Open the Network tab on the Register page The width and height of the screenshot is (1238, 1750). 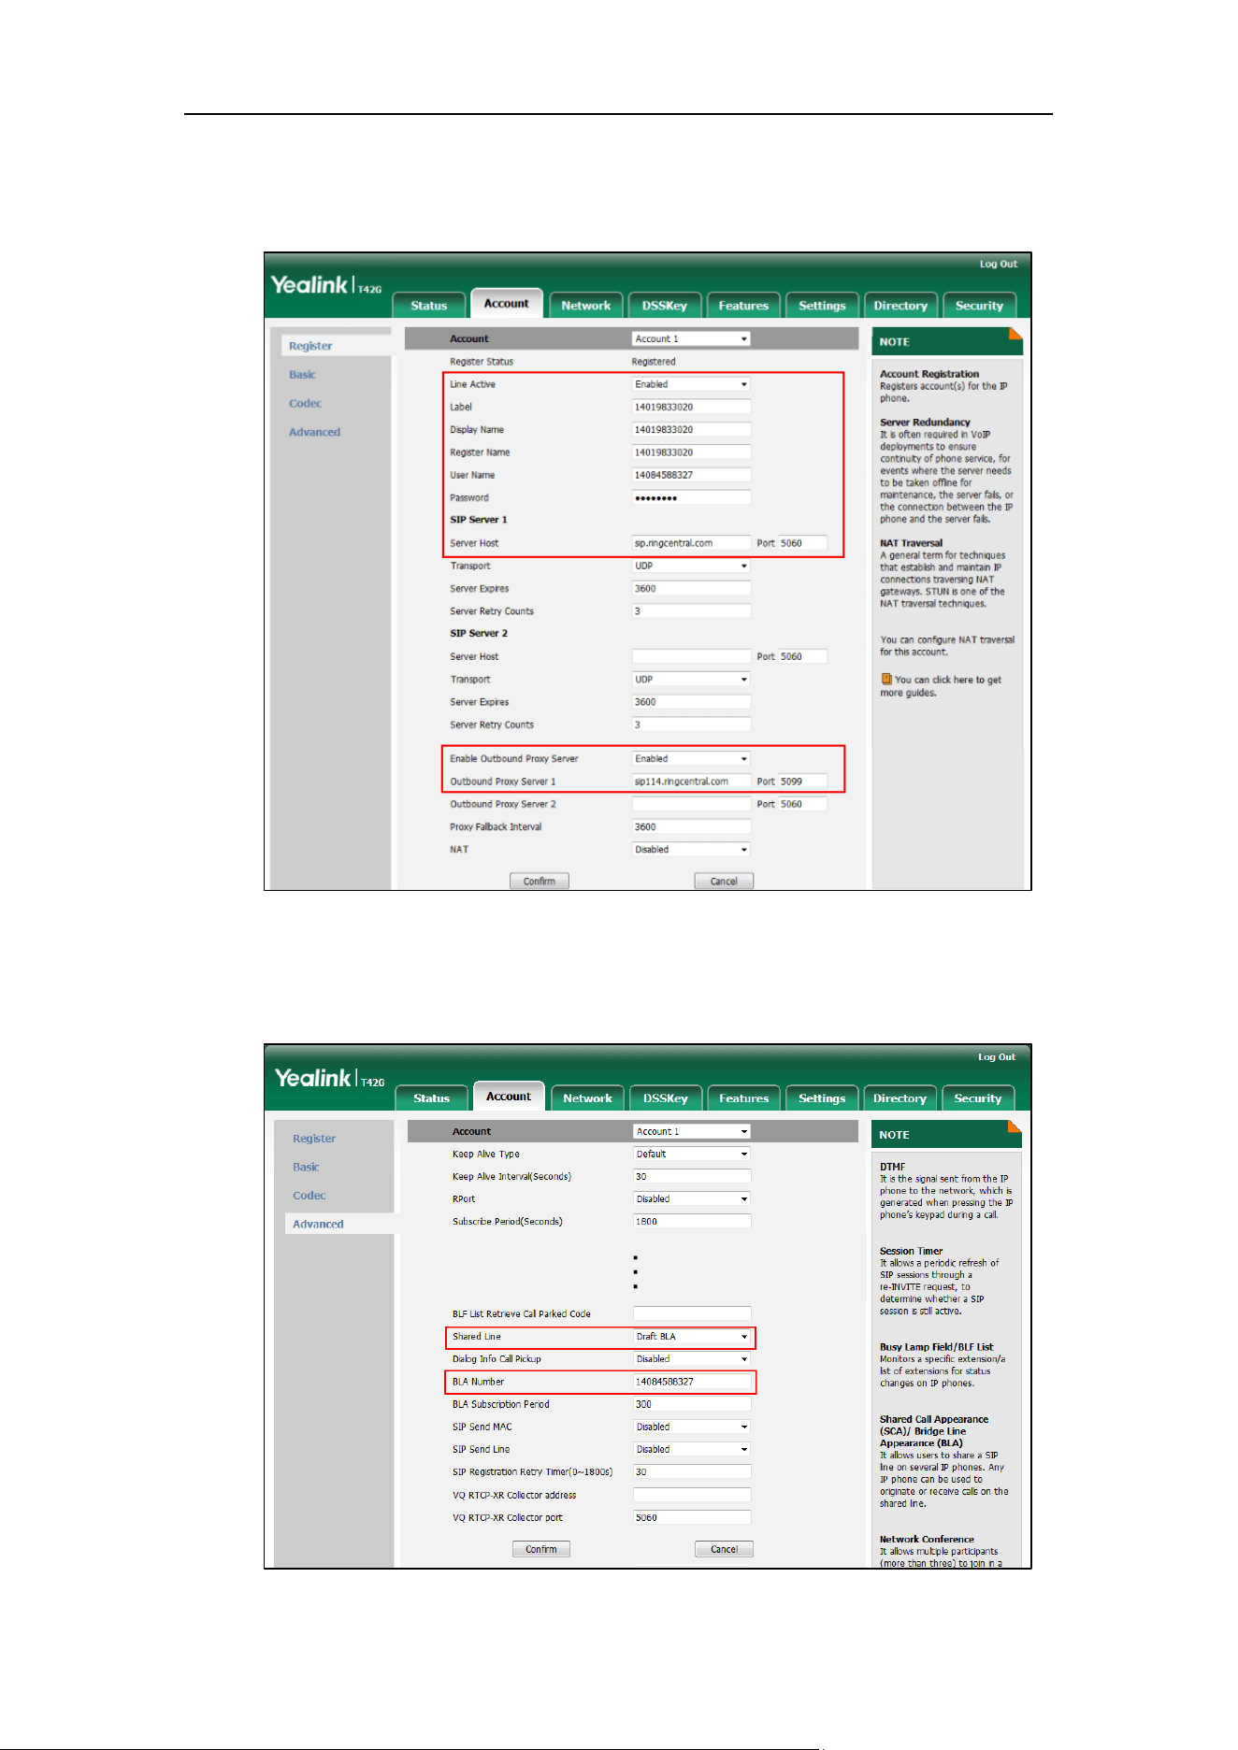pos(585,306)
